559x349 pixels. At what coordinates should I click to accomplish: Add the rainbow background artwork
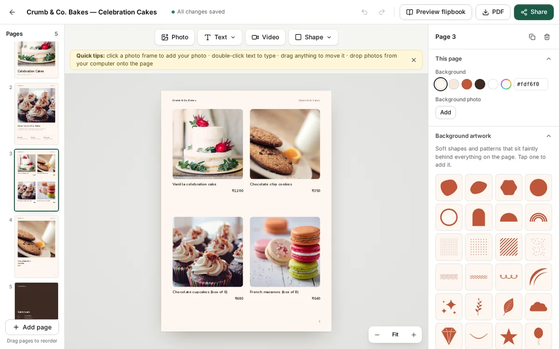[539, 217]
